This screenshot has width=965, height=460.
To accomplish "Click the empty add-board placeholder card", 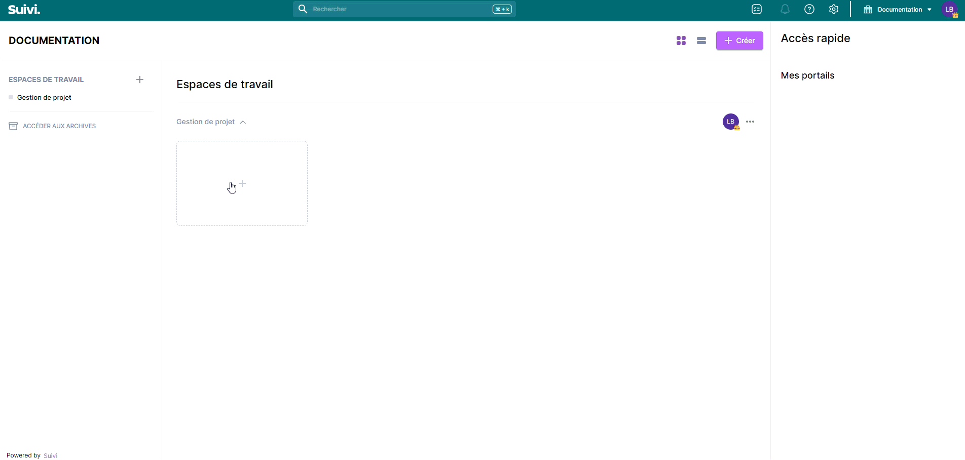I will tap(242, 183).
